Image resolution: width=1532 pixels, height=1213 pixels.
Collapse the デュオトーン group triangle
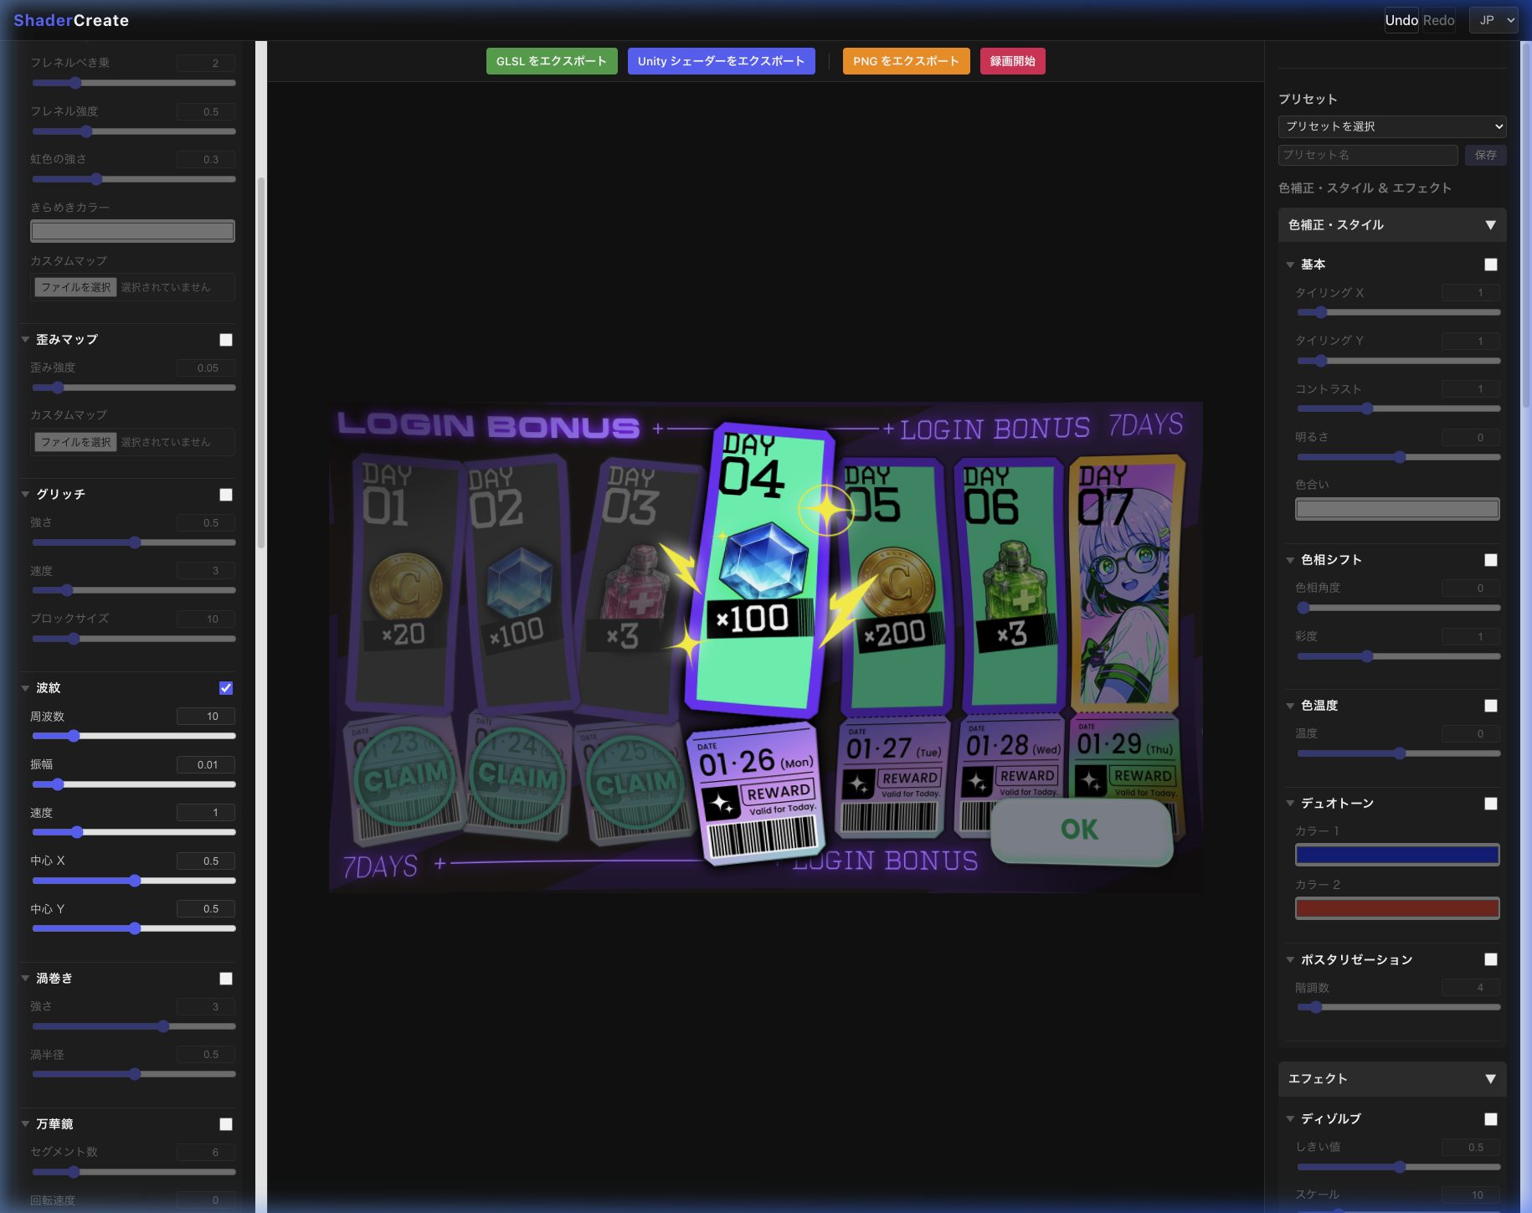coord(1290,804)
